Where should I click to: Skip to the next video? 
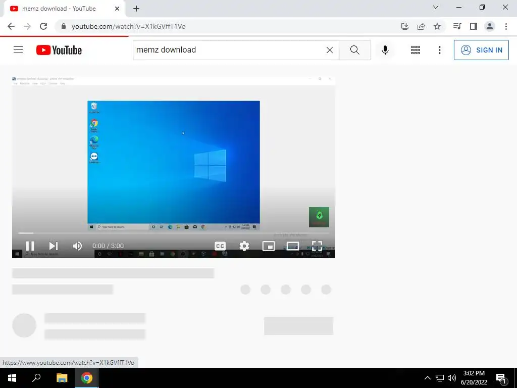54,246
